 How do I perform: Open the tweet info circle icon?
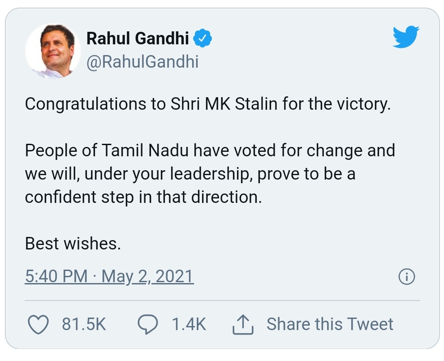click(x=406, y=277)
